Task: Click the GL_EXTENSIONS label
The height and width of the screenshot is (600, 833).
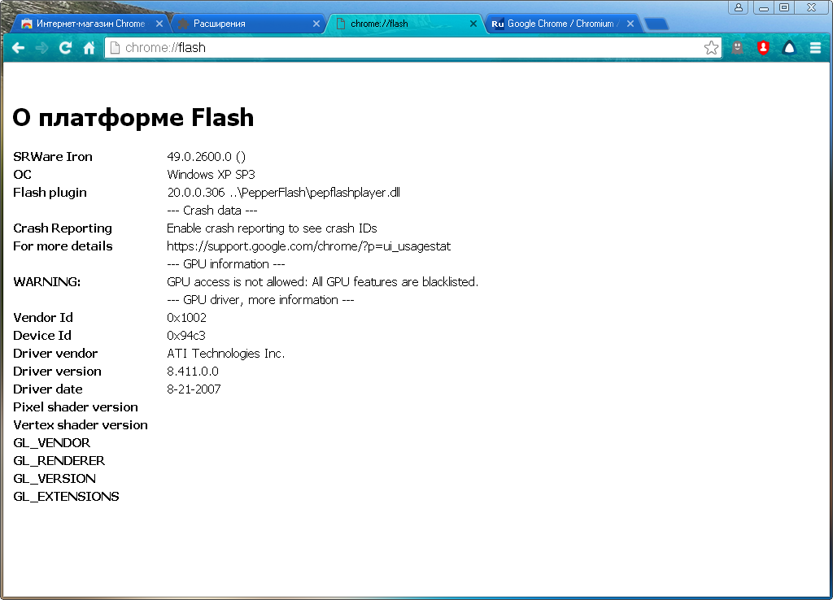Action: (66, 497)
